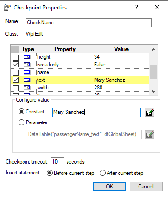Click the edit icon beside the Constant value field

[149, 113]
